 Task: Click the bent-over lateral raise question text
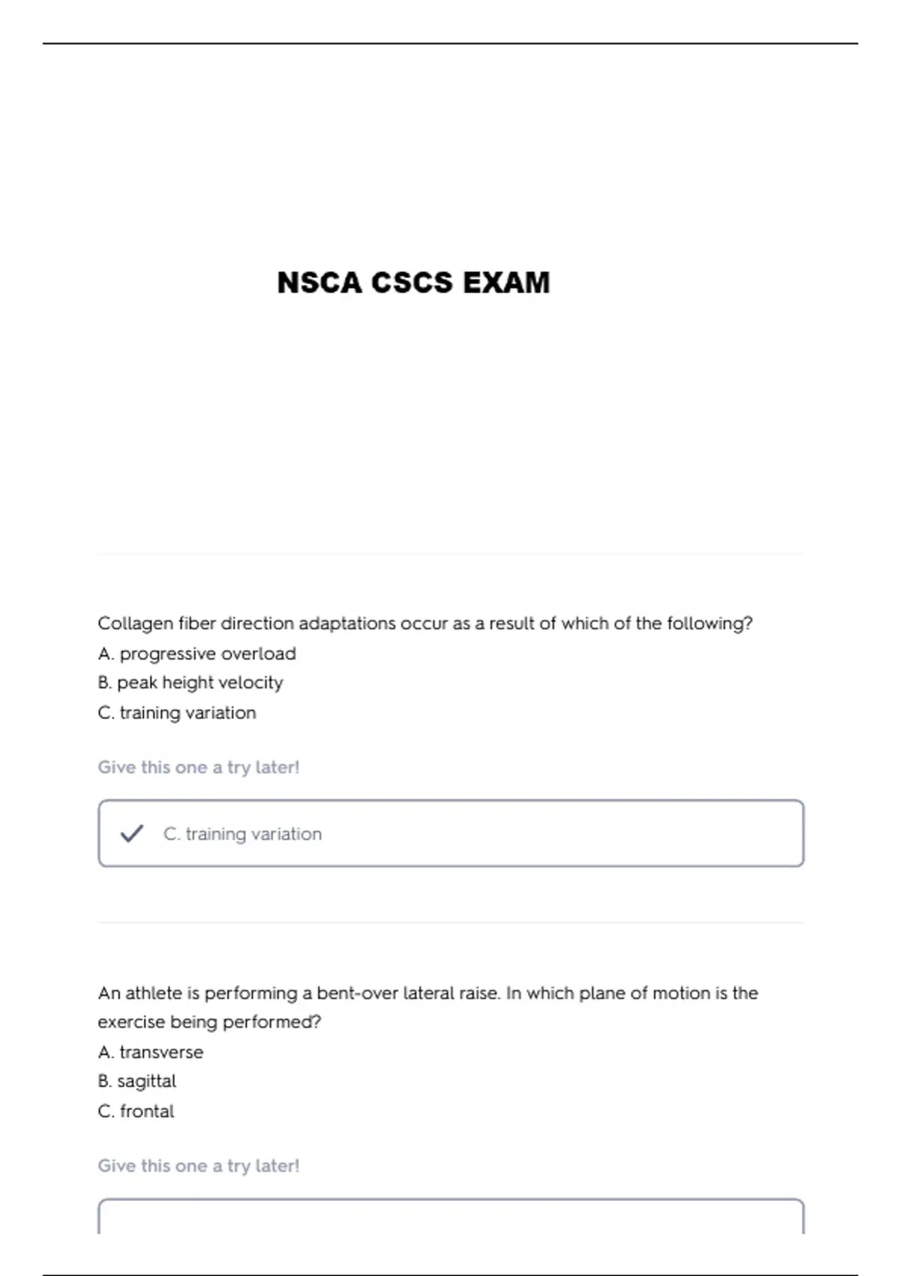tap(427, 1007)
